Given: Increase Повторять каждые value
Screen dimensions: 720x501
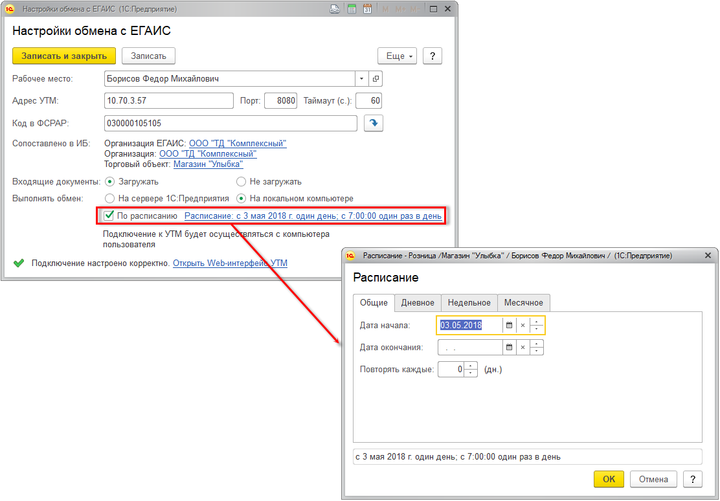Looking at the screenshot, I should (x=471, y=366).
